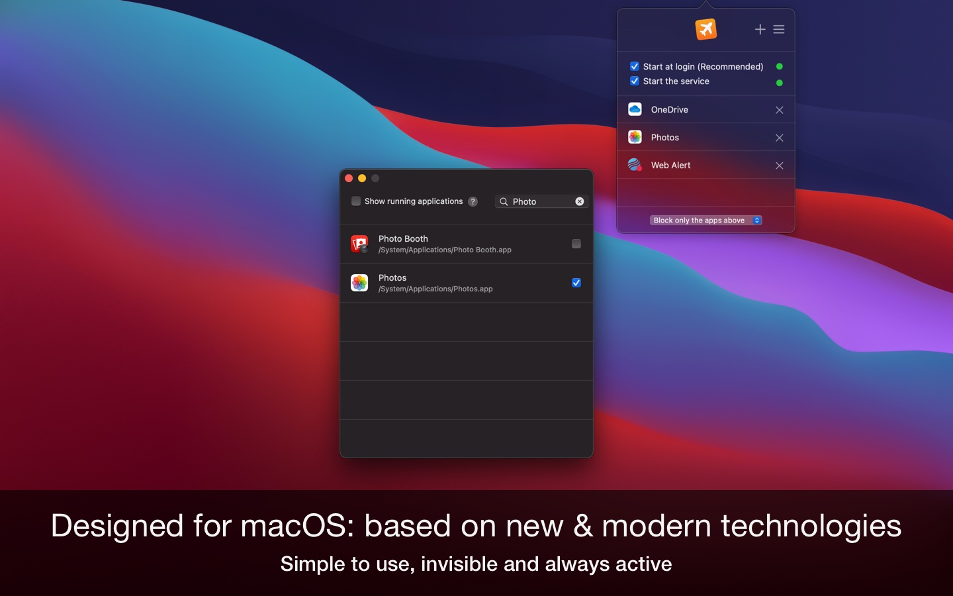Click the OneDrive cloud icon
This screenshot has height=596, width=953.
click(635, 109)
